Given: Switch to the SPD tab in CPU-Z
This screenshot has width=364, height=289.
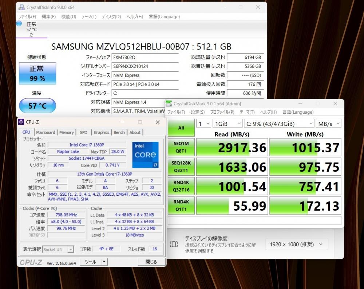Looking at the screenshot, I should point(84,132).
